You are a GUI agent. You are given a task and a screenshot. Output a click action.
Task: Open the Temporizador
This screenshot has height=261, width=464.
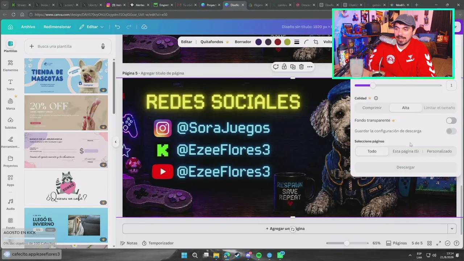(x=158, y=243)
